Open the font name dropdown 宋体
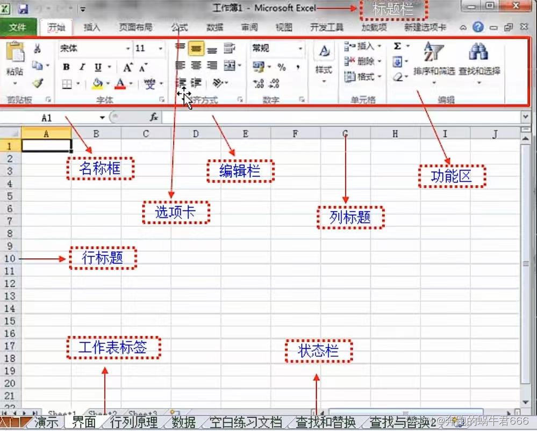Image resolution: width=537 pixels, height=431 pixels. click(128, 48)
